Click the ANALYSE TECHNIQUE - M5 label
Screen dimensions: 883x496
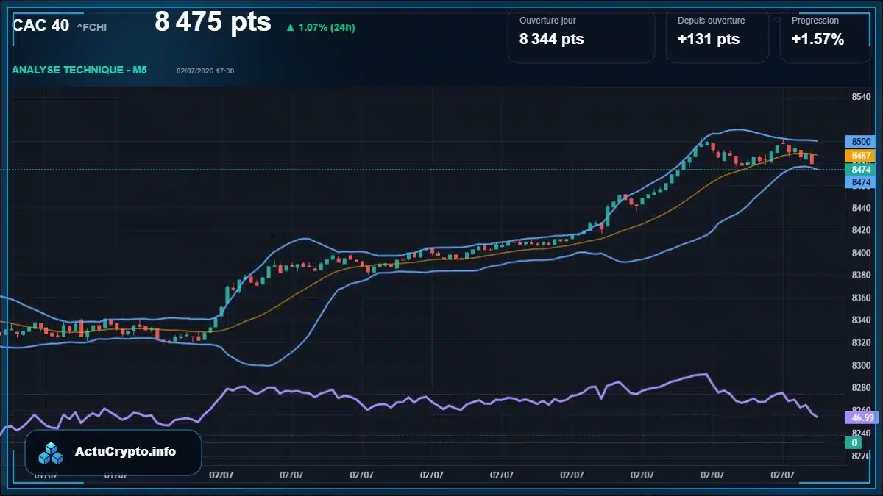coord(79,70)
